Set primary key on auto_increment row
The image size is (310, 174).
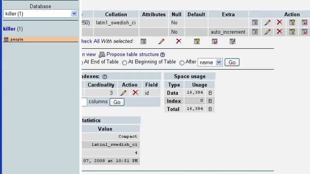[292, 32]
